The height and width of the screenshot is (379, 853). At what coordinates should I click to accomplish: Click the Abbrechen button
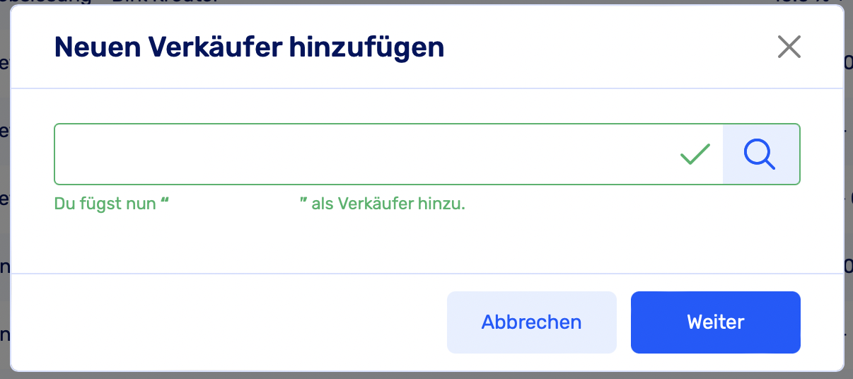point(531,322)
